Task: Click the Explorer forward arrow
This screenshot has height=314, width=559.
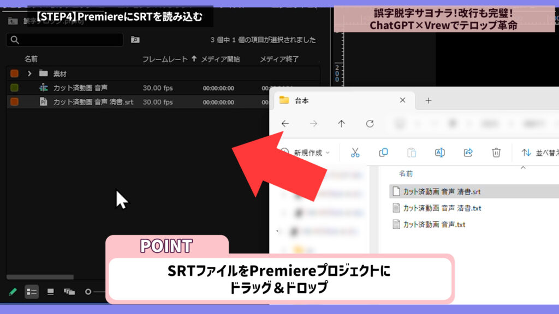Action: (x=313, y=124)
